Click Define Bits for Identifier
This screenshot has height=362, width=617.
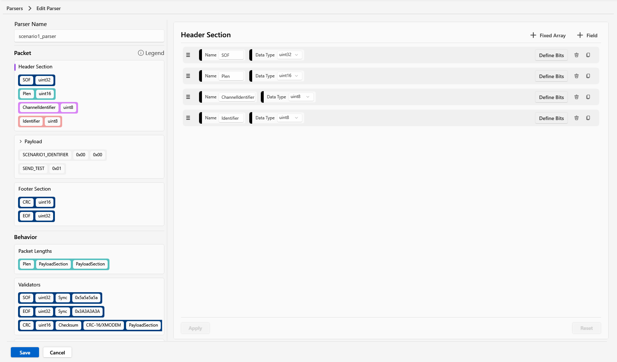click(551, 118)
